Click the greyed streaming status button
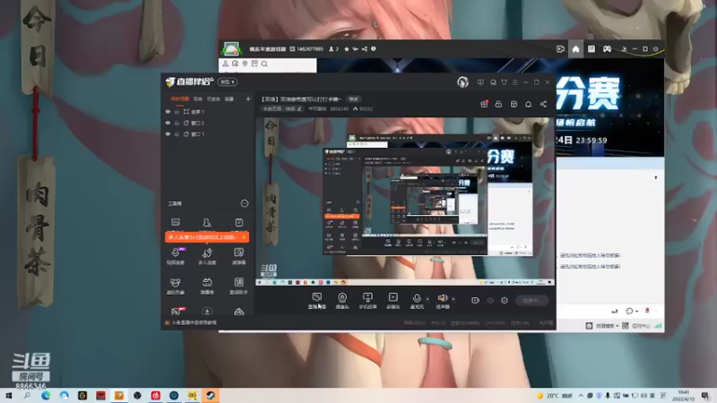 (x=531, y=300)
